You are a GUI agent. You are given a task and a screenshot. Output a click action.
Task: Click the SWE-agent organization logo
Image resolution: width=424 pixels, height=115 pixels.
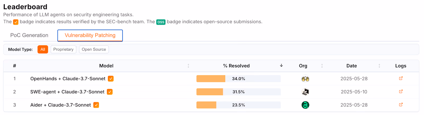[305, 92]
